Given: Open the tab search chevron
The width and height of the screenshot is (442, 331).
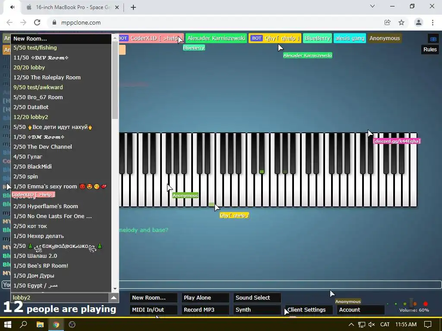Looking at the screenshot, I should (x=373, y=6).
